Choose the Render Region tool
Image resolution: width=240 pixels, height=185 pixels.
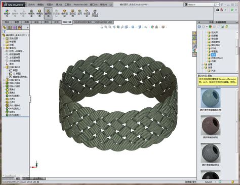[72, 13]
